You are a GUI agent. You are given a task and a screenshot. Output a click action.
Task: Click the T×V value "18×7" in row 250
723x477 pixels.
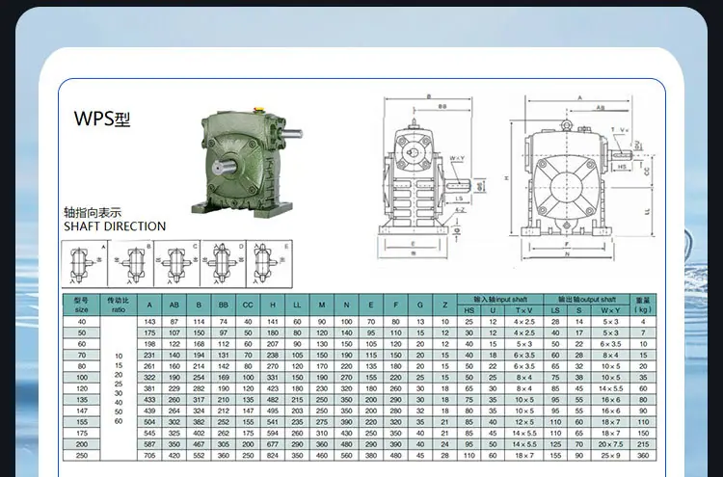523,456
